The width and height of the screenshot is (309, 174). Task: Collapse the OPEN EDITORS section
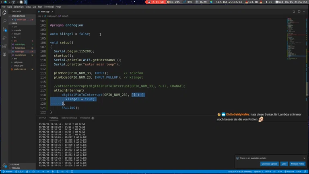(x=18, y=16)
